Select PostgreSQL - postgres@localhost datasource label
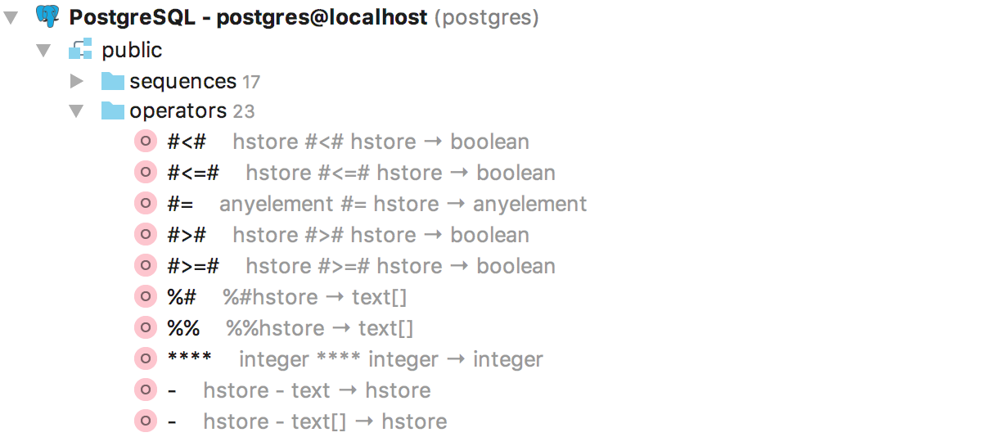 coord(249,18)
